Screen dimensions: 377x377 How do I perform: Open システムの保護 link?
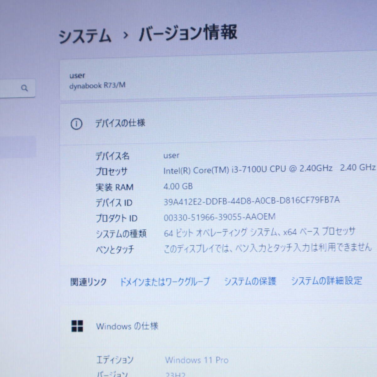pyautogui.click(x=250, y=281)
